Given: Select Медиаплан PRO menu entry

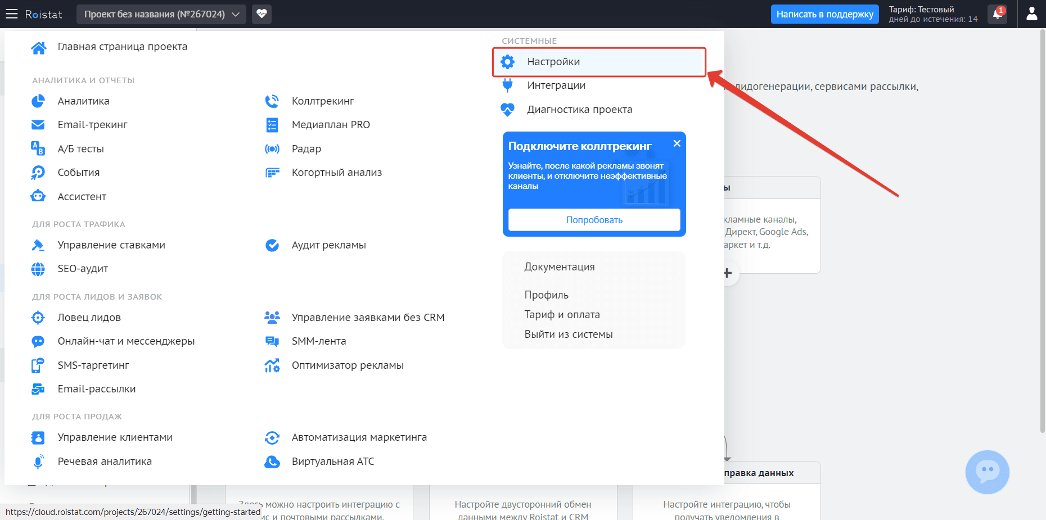Looking at the screenshot, I should pyautogui.click(x=331, y=125).
